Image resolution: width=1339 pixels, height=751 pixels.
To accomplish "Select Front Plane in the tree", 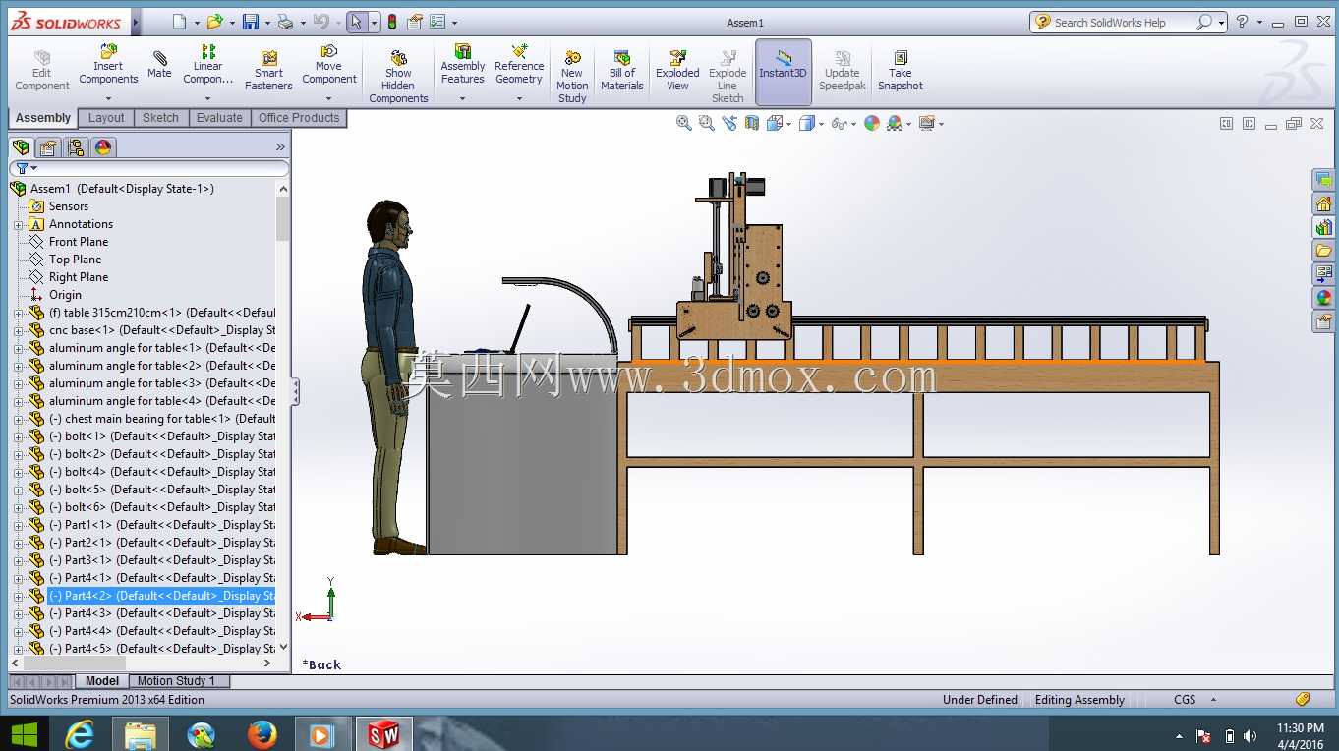I will pos(79,242).
